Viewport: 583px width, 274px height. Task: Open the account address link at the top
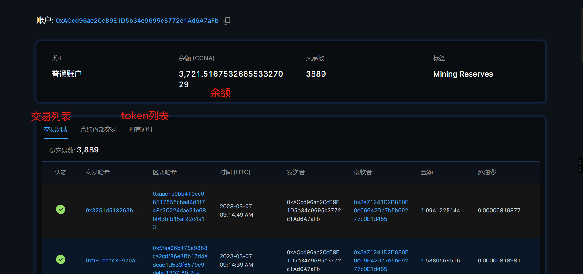[x=137, y=21]
